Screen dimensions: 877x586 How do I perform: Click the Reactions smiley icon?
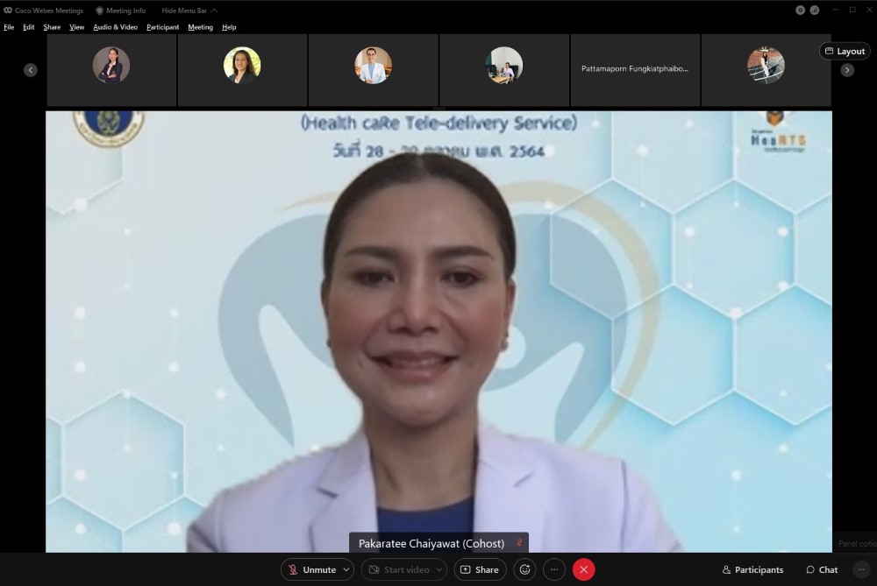pyautogui.click(x=525, y=569)
